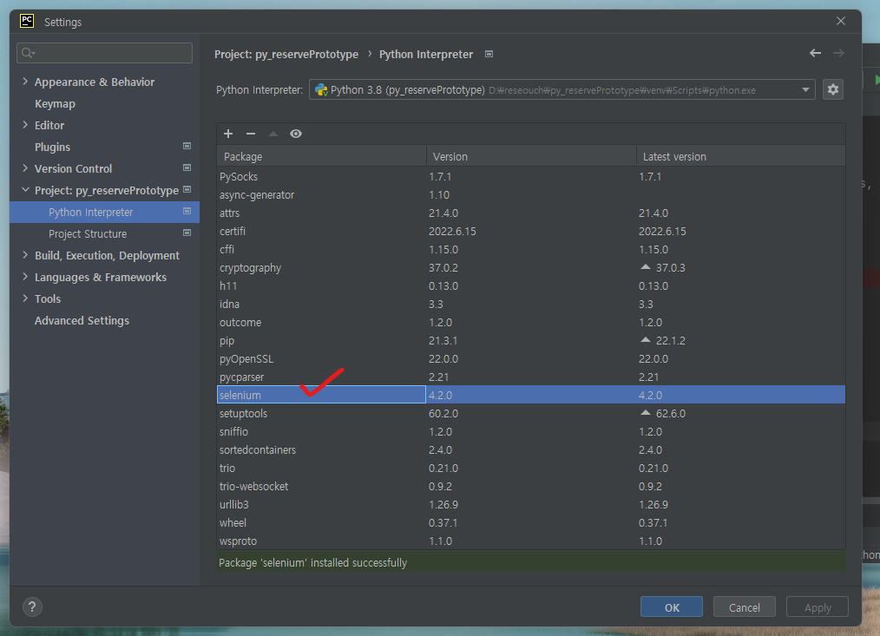
Task: Click the Project: py_reservePrototype breadcrumb
Action: tap(286, 55)
